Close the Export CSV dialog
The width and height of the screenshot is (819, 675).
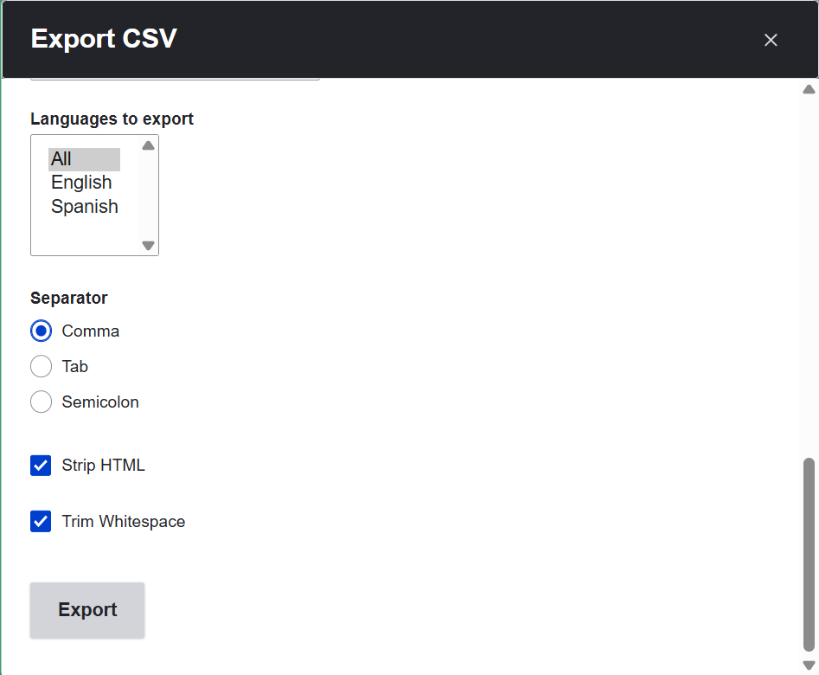click(x=770, y=39)
